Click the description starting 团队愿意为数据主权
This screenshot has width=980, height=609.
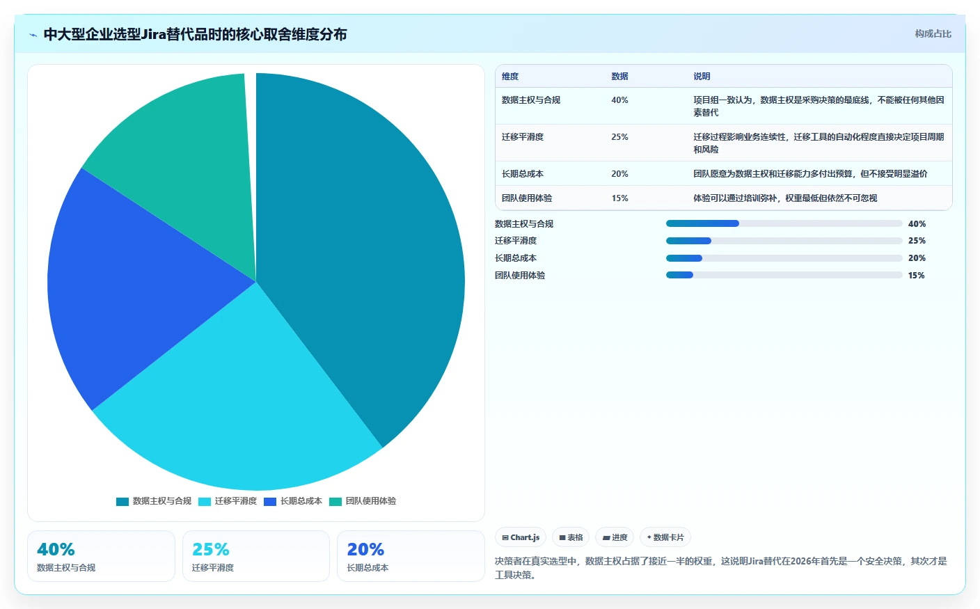pyautogui.click(x=810, y=174)
